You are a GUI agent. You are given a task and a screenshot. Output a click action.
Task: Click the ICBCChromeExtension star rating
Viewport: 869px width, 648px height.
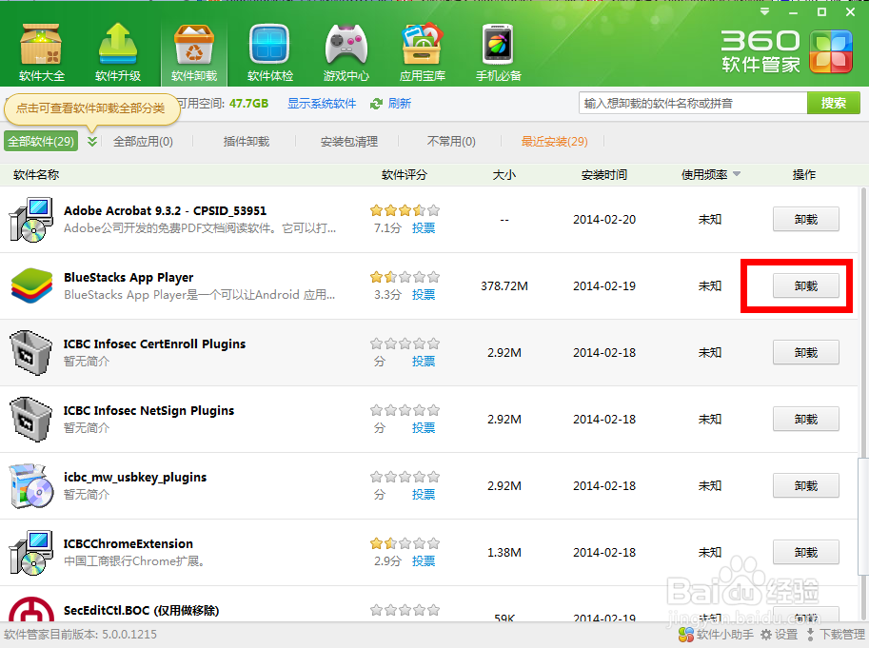(405, 543)
